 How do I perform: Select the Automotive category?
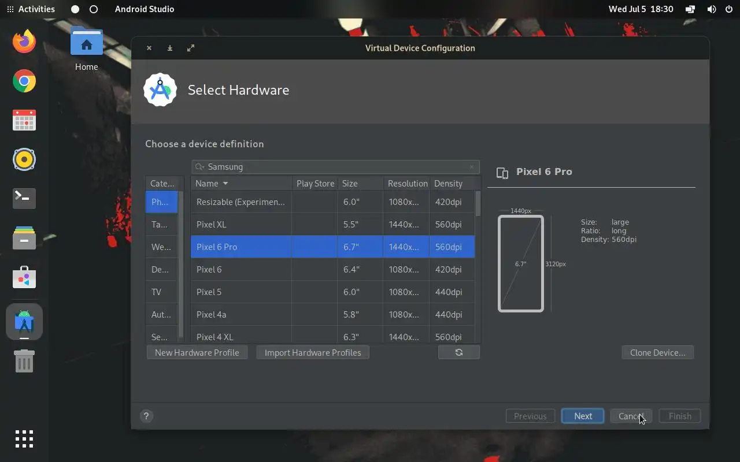pyautogui.click(x=161, y=314)
